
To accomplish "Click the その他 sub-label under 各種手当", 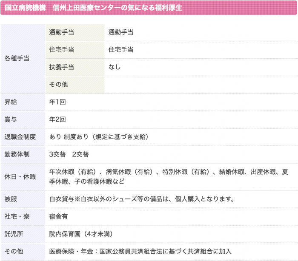I will coord(58,85).
